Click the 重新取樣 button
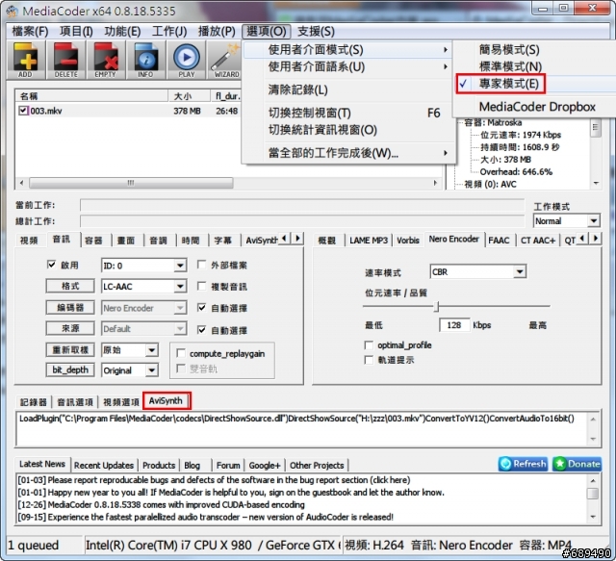 pyautogui.click(x=70, y=349)
